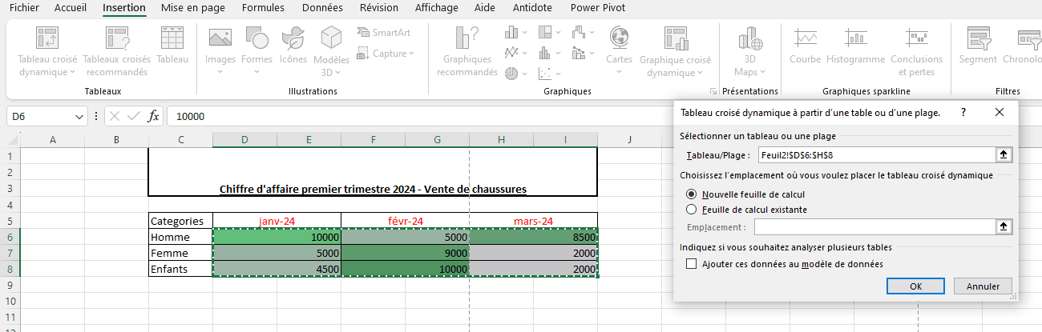Switch to the Mise en page tab
This screenshot has width=1042, height=332.
pos(194,8)
